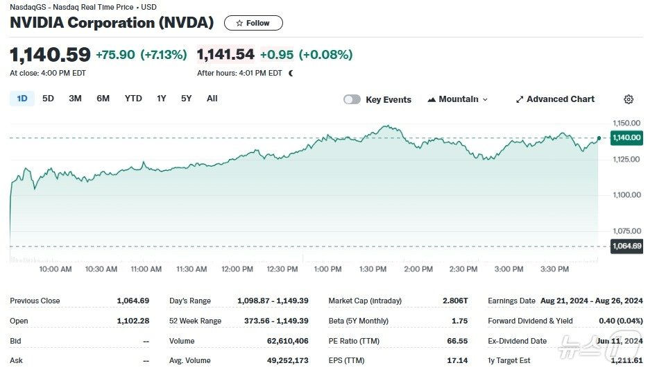Show the All time range
The image size is (648, 370).
point(212,99)
